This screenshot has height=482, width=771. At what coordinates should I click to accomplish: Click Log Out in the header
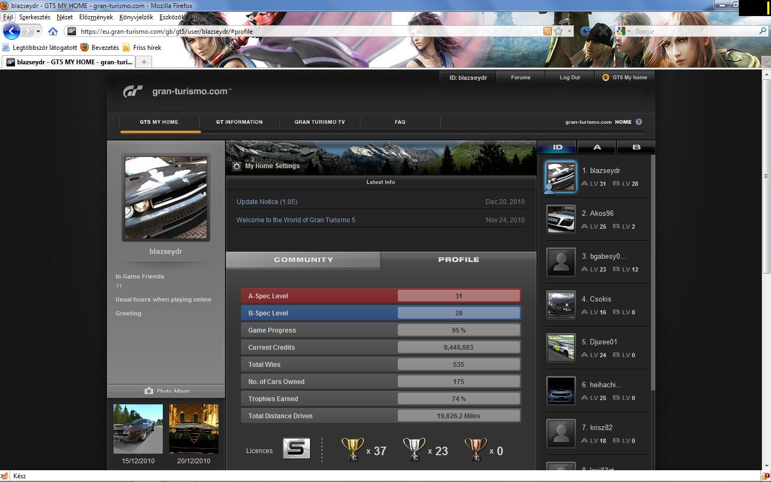(570, 78)
